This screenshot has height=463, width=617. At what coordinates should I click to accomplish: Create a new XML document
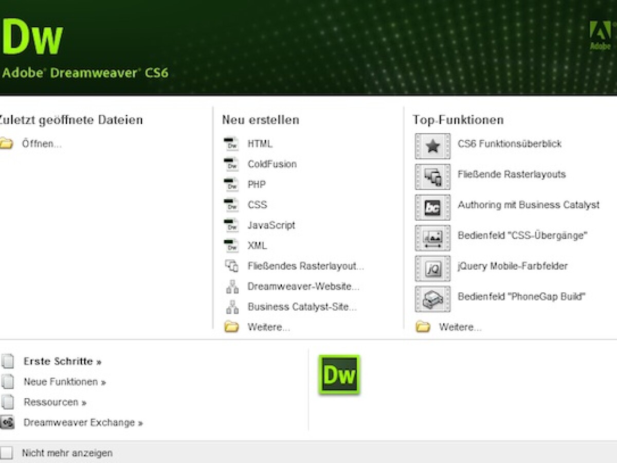tap(256, 246)
